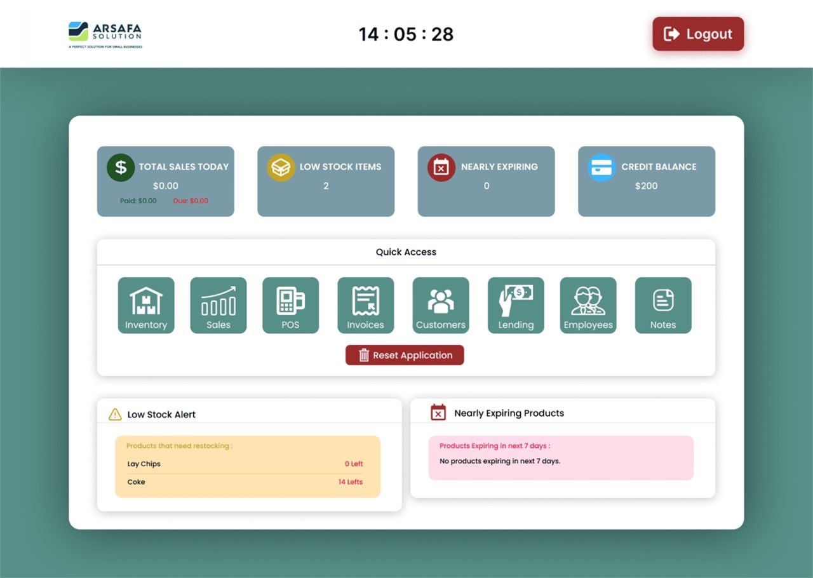Click the '14 Lefts' stock value
This screenshot has height=578, width=813.
(351, 482)
